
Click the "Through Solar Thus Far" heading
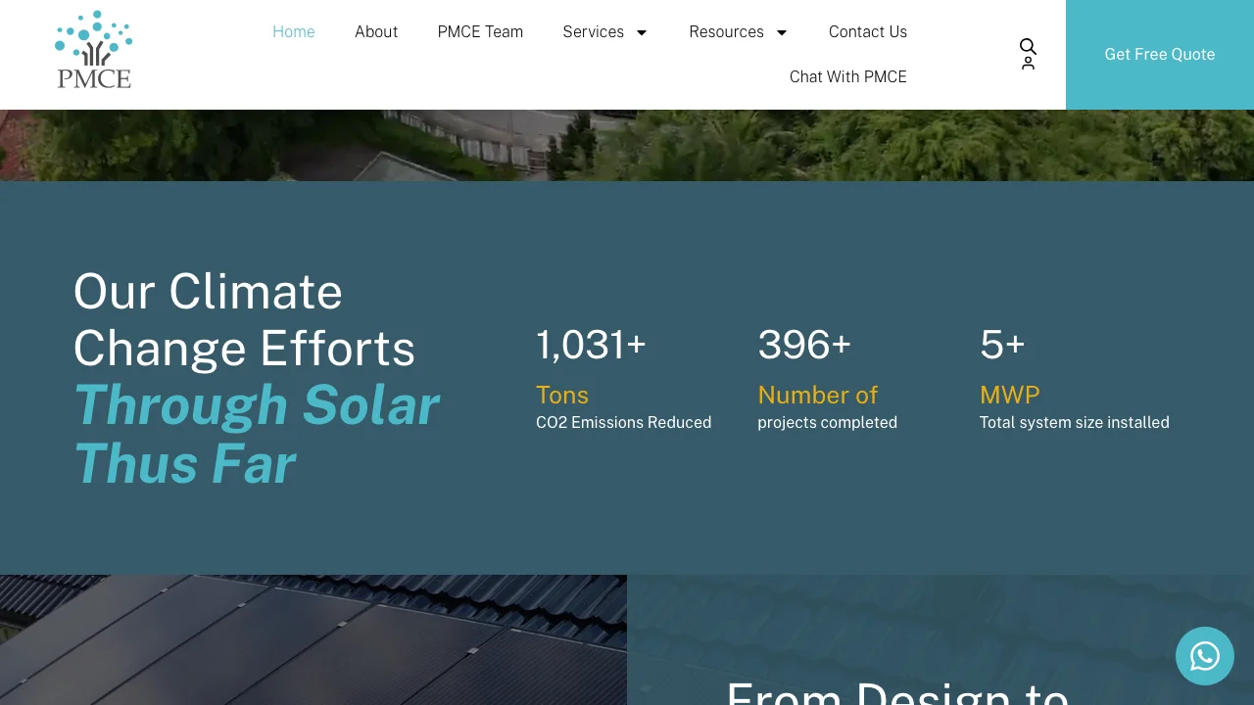click(256, 434)
